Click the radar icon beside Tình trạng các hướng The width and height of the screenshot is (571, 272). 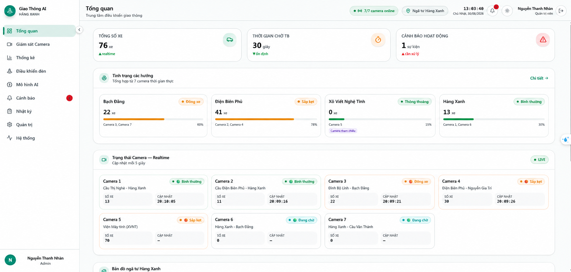pyautogui.click(x=104, y=78)
